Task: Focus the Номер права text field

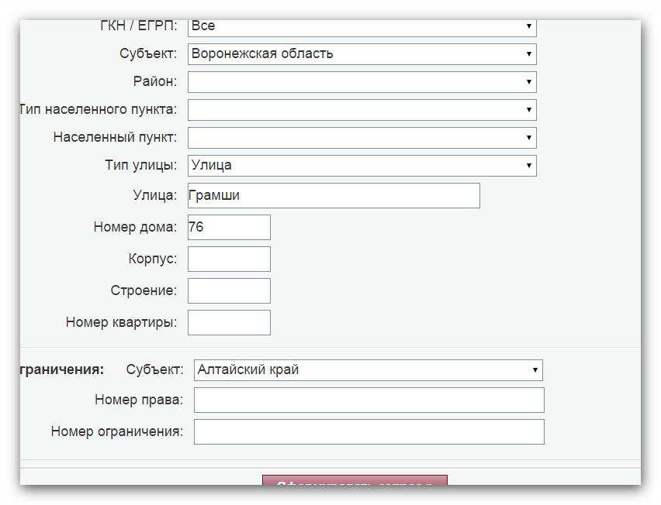Action: 369,400
